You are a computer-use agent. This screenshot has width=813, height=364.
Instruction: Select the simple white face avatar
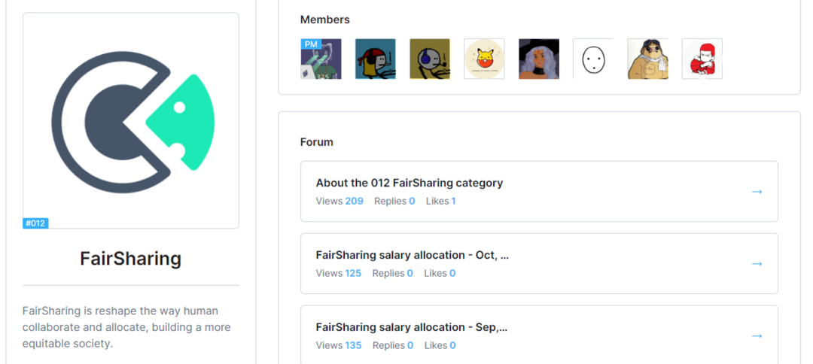tap(593, 59)
